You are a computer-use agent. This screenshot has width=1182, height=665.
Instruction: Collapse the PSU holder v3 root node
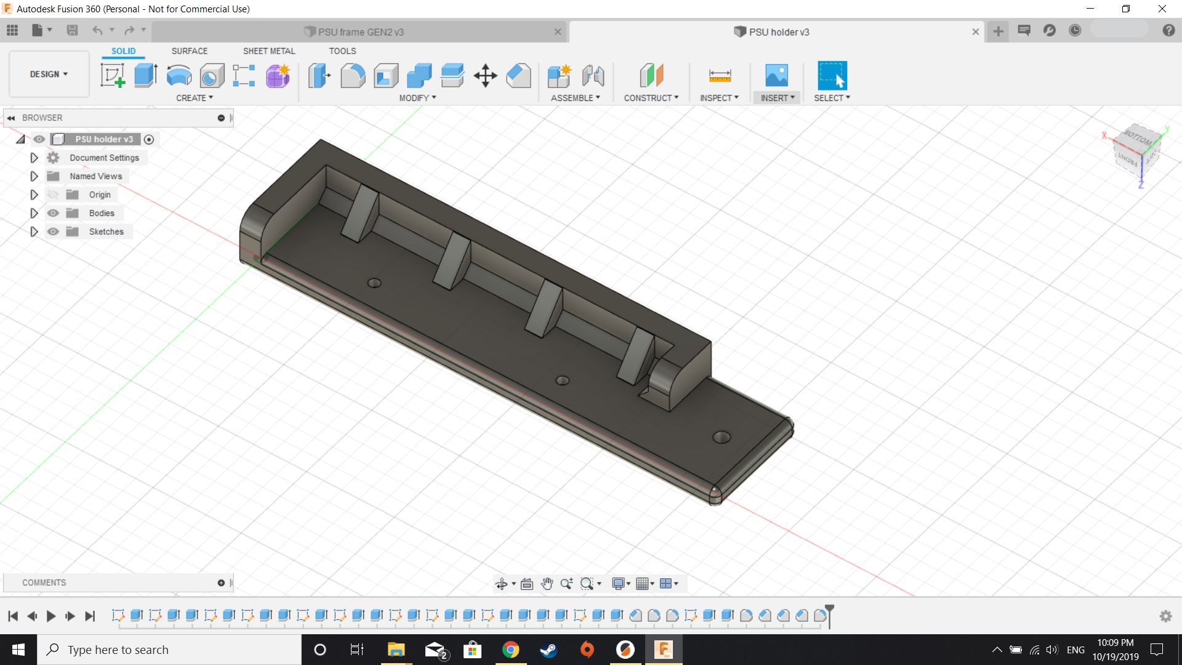(x=20, y=139)
